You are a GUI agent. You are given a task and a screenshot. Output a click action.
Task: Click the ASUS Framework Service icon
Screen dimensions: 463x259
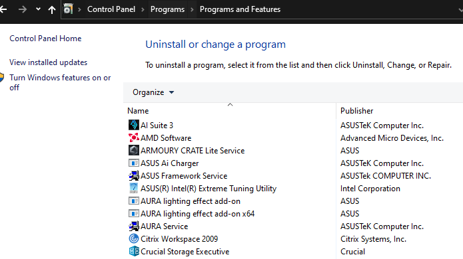click(x=134, y=176)
